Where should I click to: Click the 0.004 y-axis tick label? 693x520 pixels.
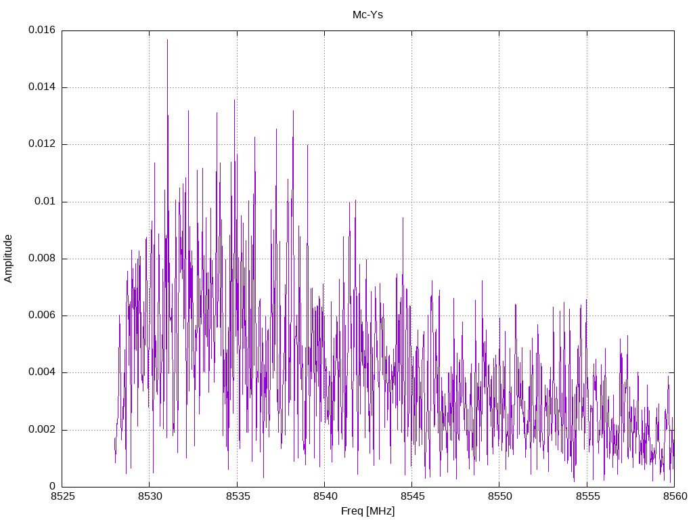point(42,372)
